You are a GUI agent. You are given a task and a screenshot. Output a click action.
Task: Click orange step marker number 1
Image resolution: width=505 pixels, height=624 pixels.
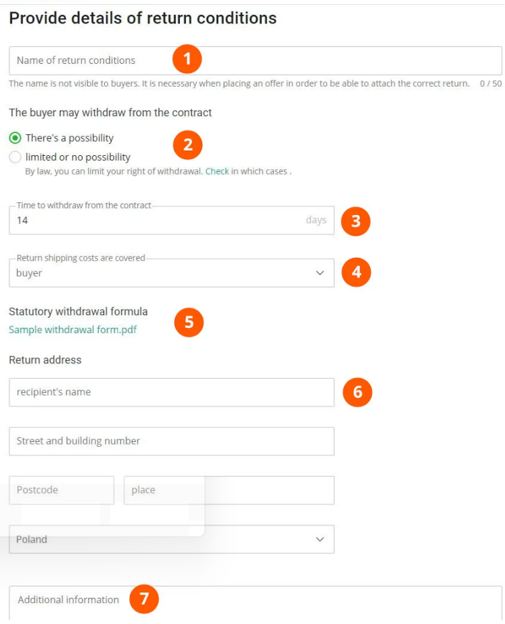187,60
